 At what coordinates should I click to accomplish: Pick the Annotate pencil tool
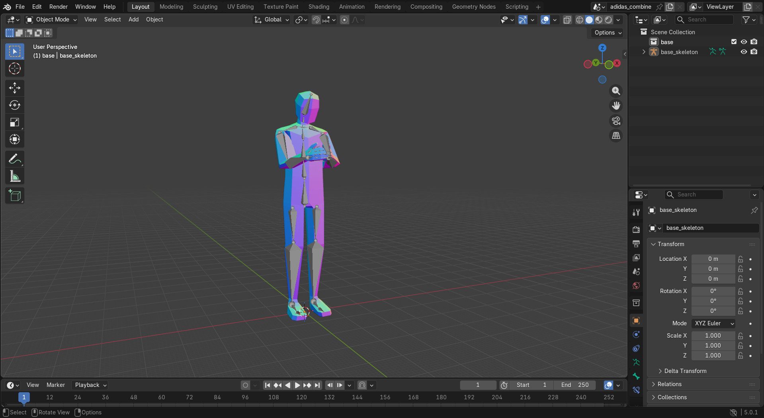click(15, 159)
